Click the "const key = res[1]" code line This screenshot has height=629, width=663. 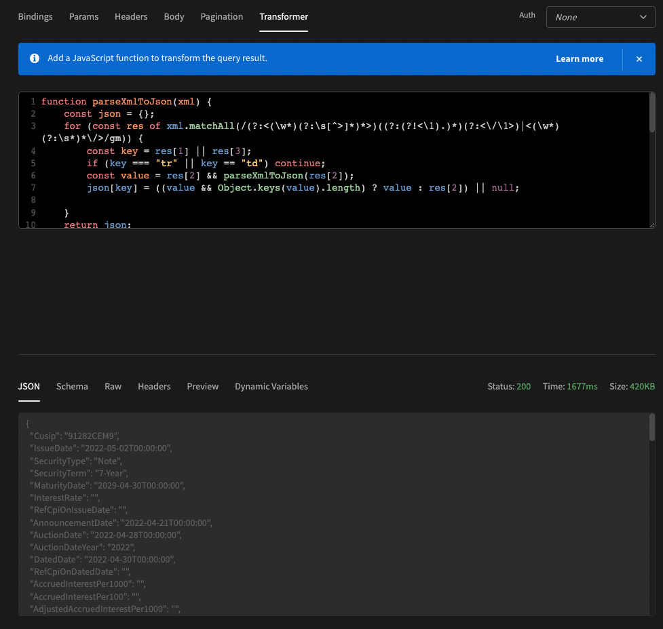pyautogui.click(x=169, y=151)
